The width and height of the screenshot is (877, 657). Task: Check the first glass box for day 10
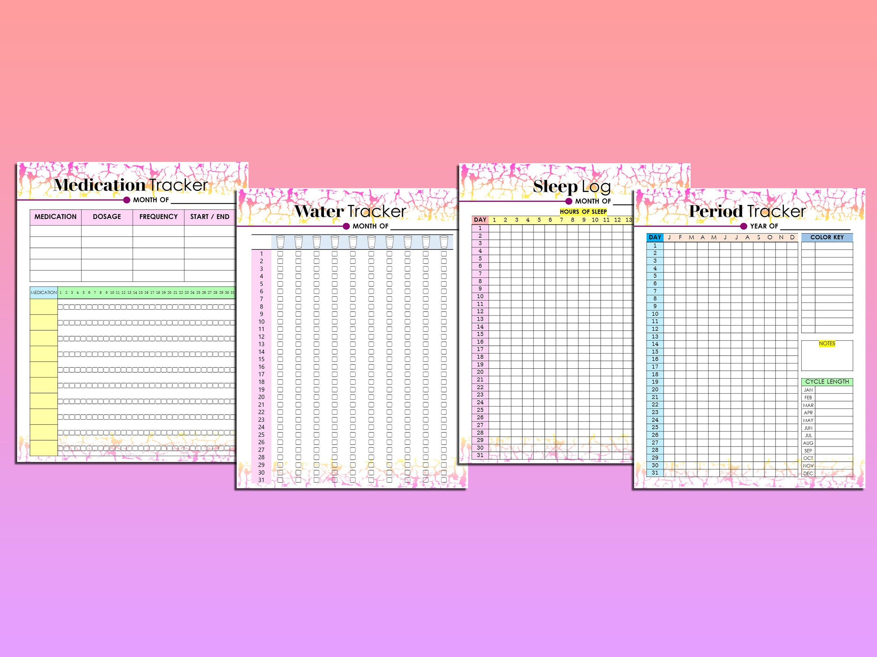click(280, 321)
